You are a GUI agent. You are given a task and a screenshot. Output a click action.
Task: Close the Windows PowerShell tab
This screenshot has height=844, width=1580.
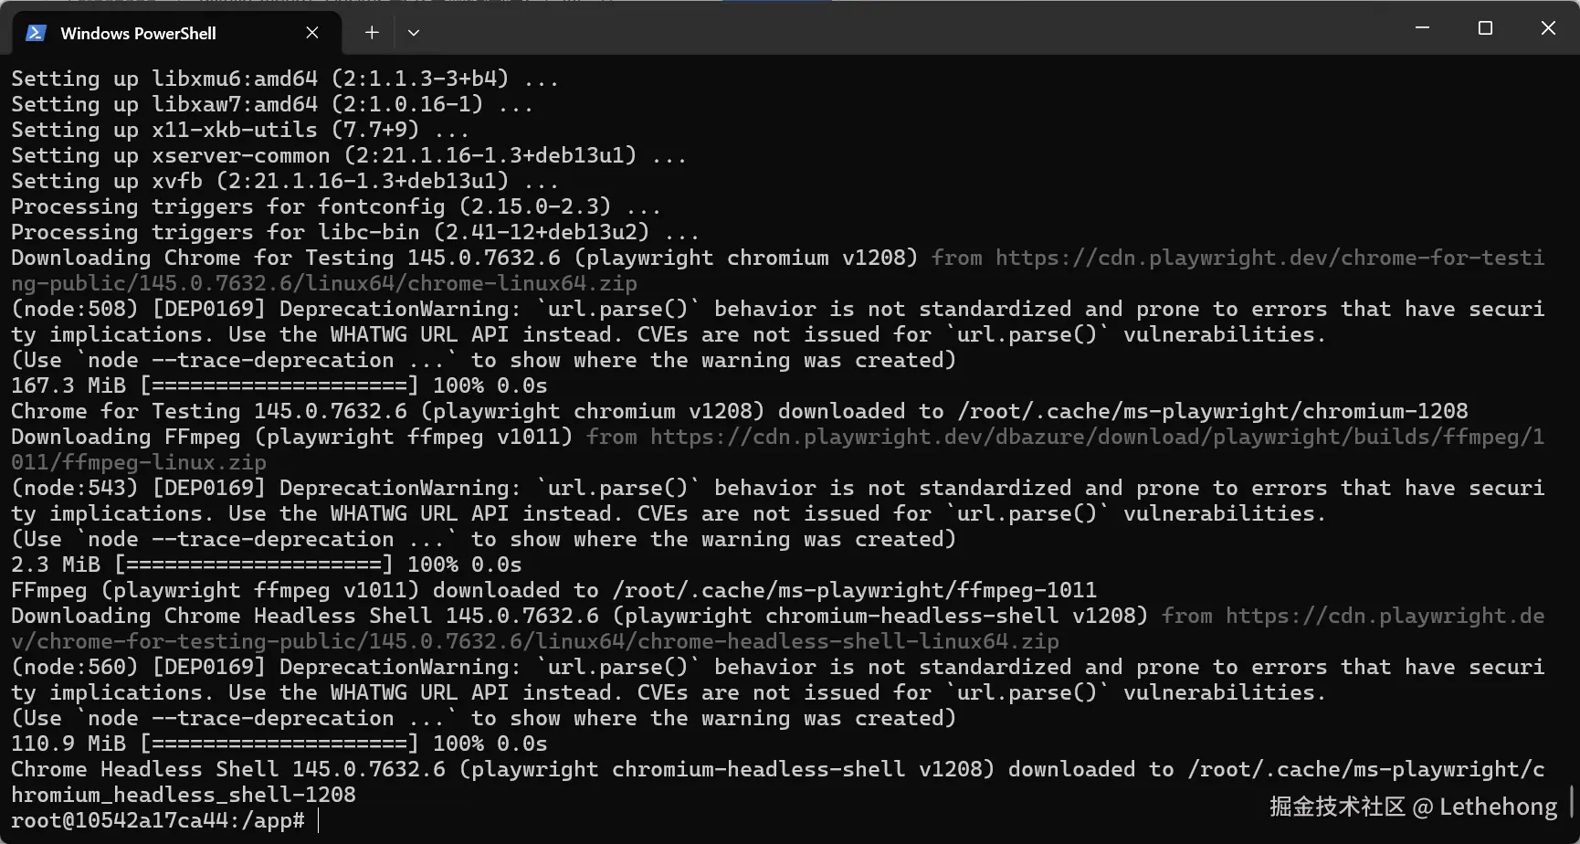312,33
